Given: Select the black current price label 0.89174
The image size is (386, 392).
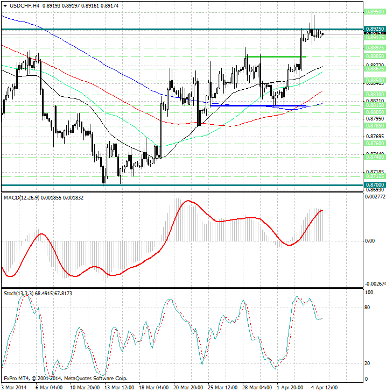Looking at the screenshot, I should click(x=374, y=33).
